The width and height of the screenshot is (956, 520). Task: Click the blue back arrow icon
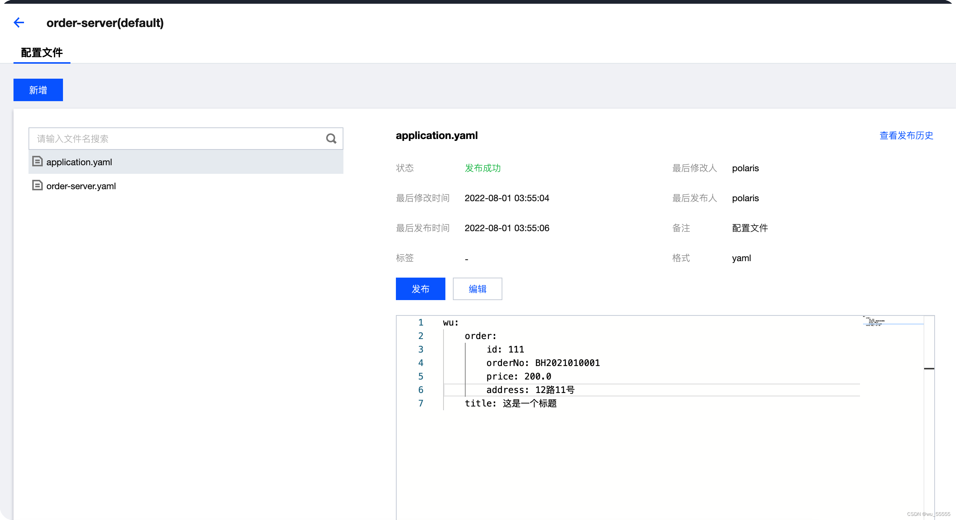(19, 23)
